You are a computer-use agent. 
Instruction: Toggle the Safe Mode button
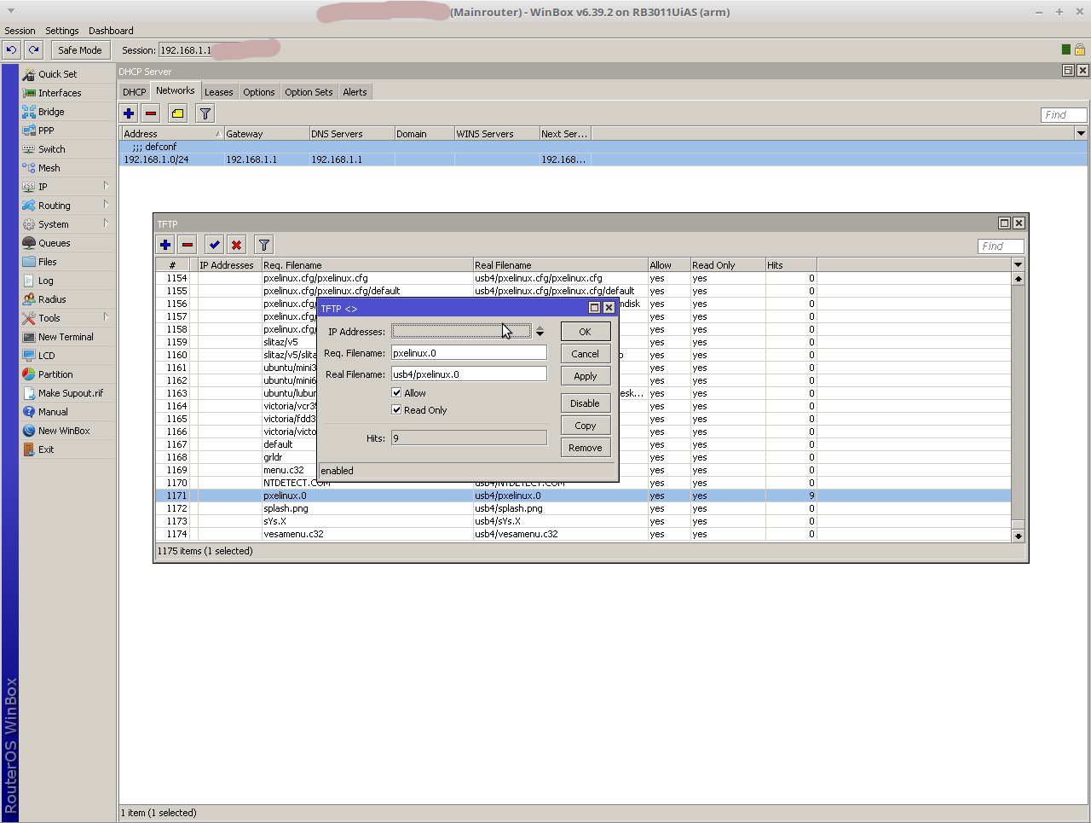[79, 50]
